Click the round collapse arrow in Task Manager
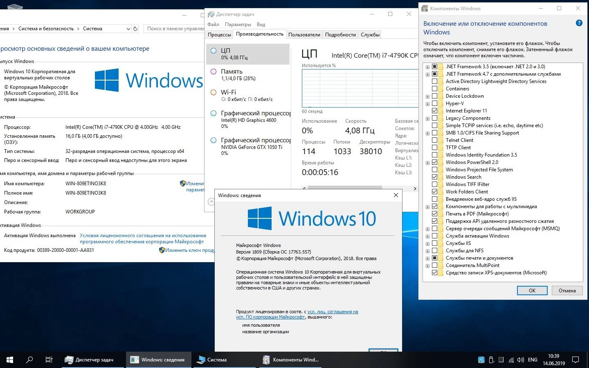The image size is (589, 368). coord(211,202)
